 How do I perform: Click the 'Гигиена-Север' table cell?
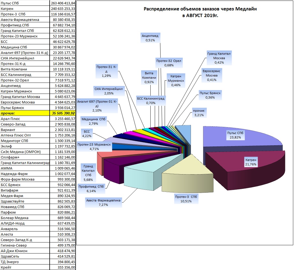tap(25, 245)
